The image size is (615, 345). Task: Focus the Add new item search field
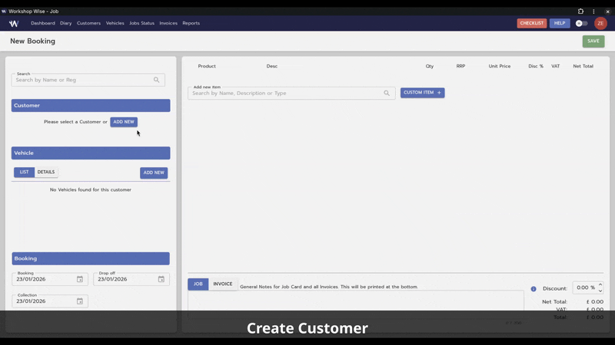291,93
